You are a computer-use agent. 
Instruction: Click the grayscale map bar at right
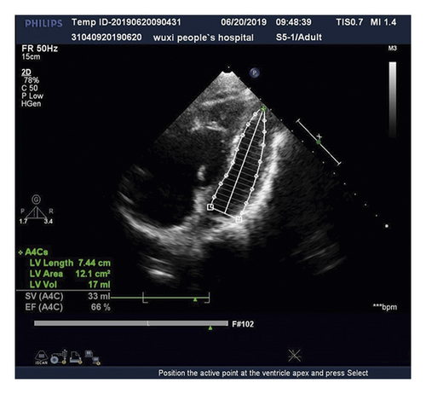(x=393, y=99)
